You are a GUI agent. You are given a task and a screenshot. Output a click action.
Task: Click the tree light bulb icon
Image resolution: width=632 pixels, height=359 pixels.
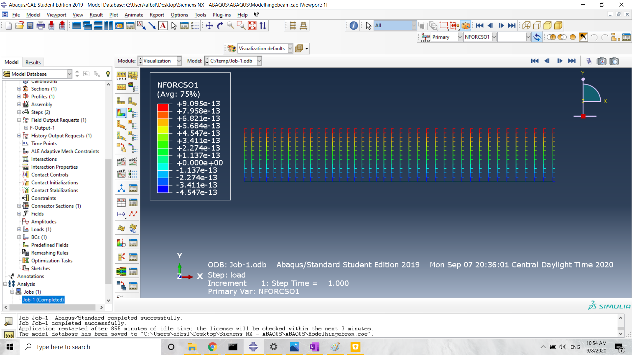pyautogui.click(x=108, y=74)
